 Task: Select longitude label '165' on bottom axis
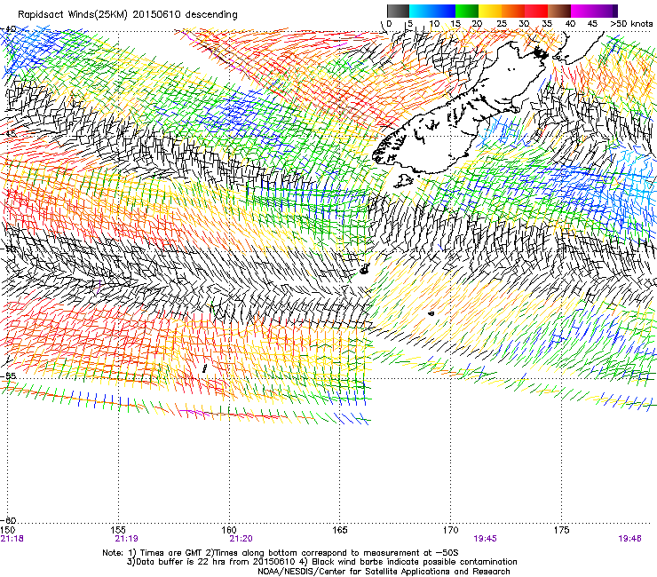click(340, 530)
